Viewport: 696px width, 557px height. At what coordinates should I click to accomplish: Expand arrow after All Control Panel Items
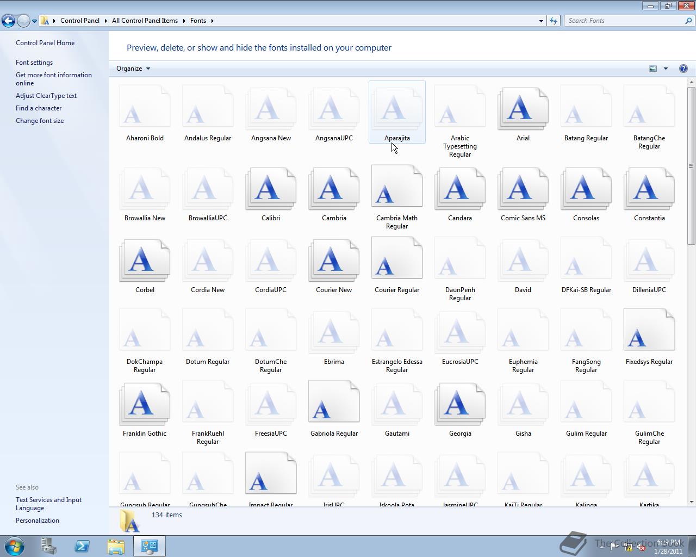click(184, 21)
